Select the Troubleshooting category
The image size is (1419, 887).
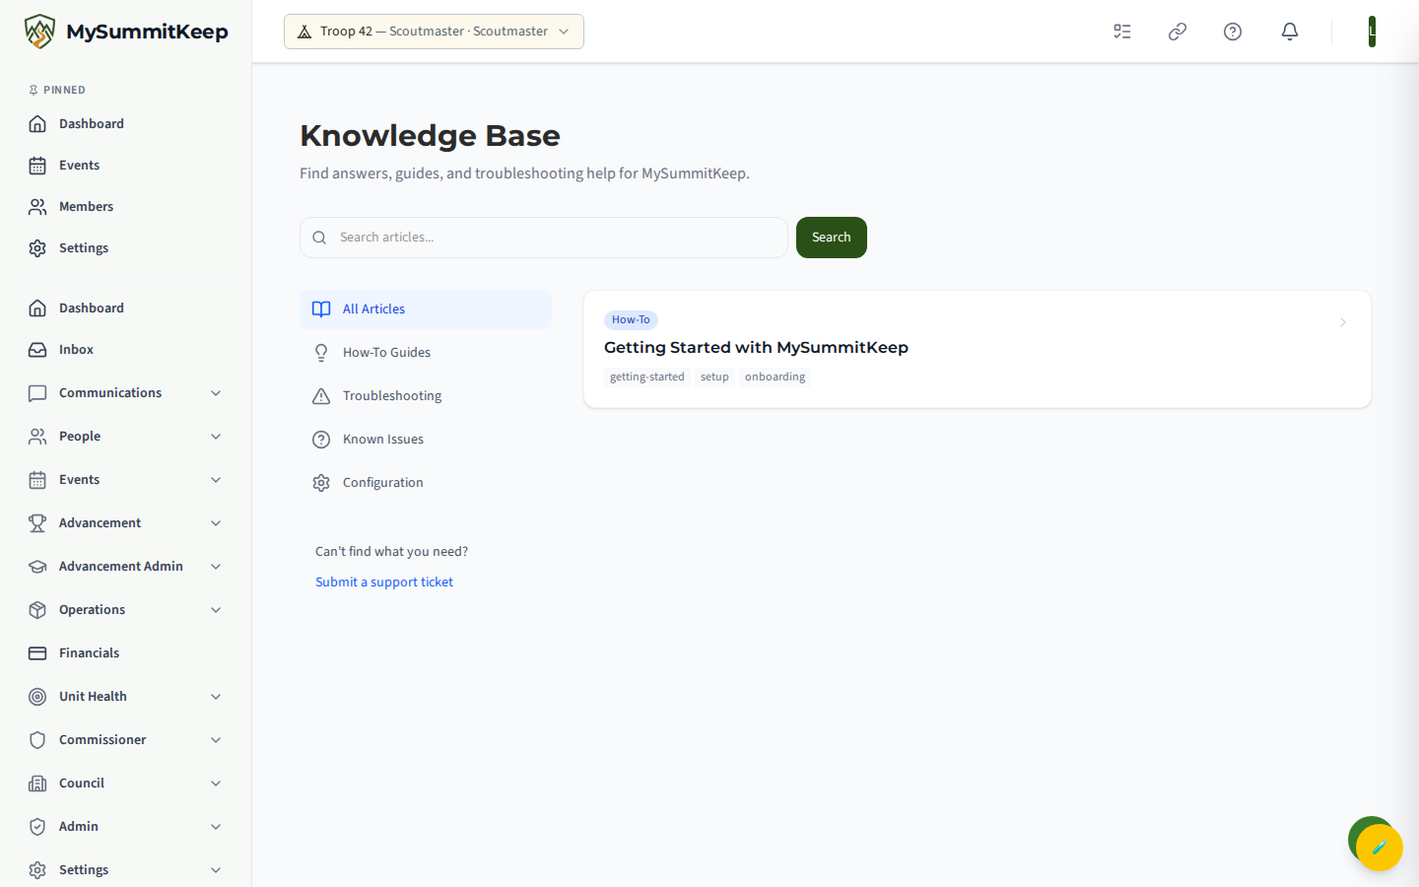point(426,396)
